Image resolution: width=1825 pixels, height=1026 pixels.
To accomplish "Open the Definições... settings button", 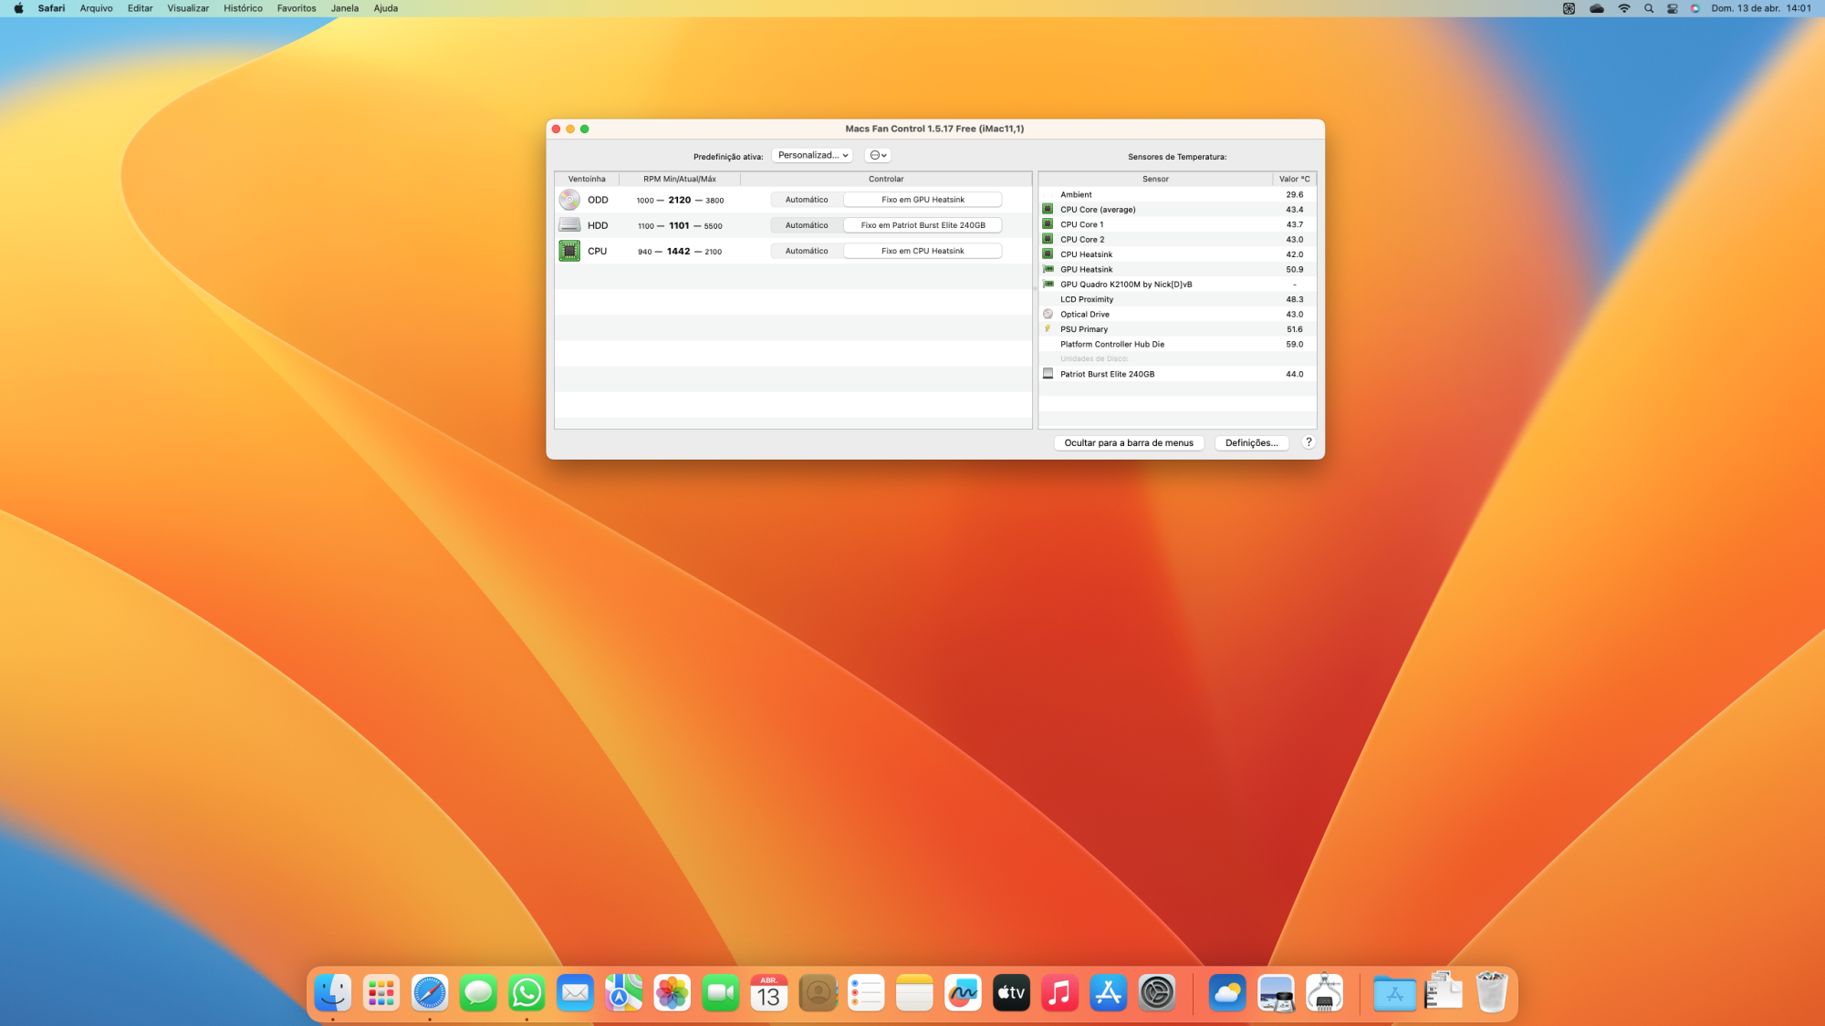I will point(1251,443).
